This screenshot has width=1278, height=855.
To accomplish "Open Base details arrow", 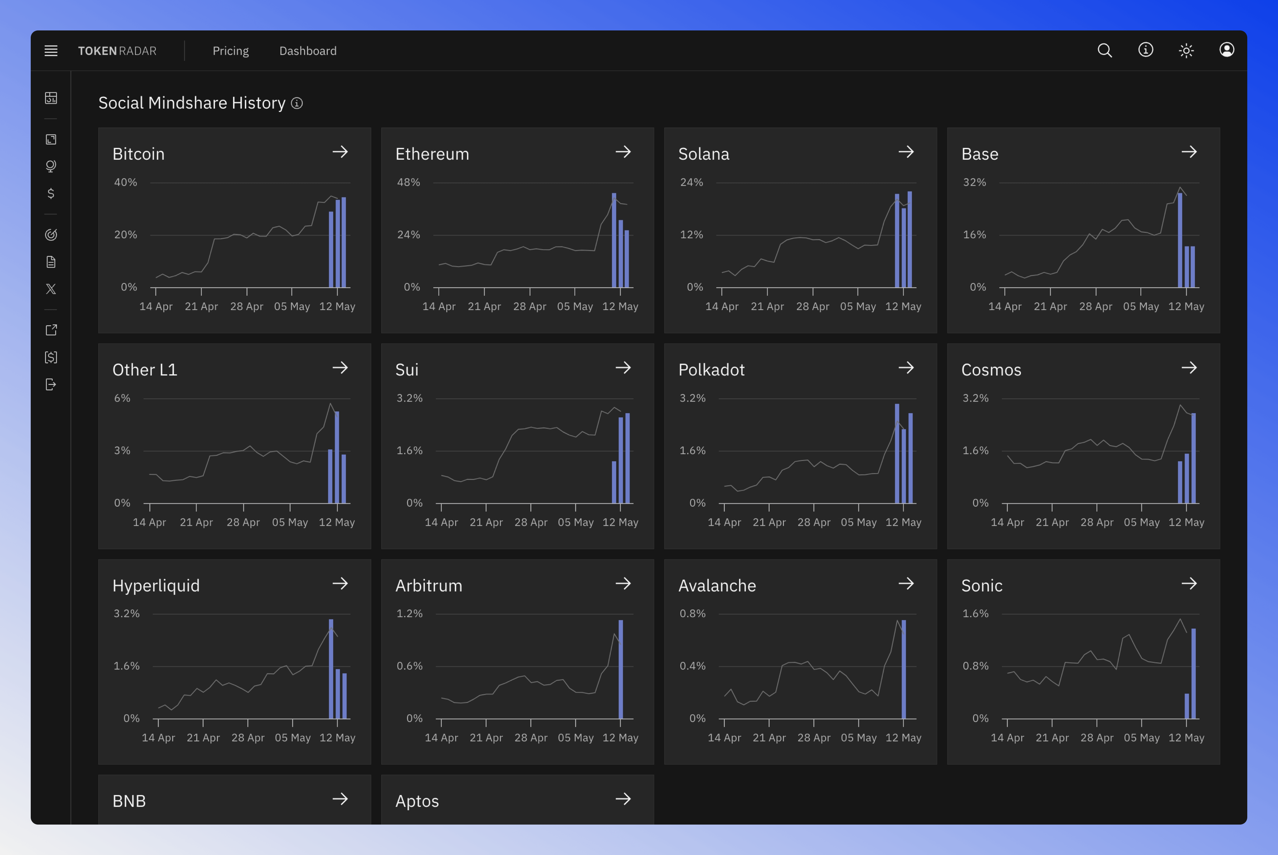I will tap(1189, 152).
